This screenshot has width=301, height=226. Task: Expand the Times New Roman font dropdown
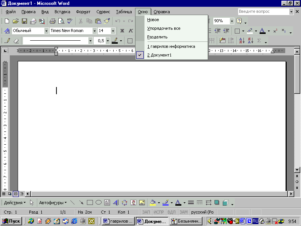[x=94, y=31]
